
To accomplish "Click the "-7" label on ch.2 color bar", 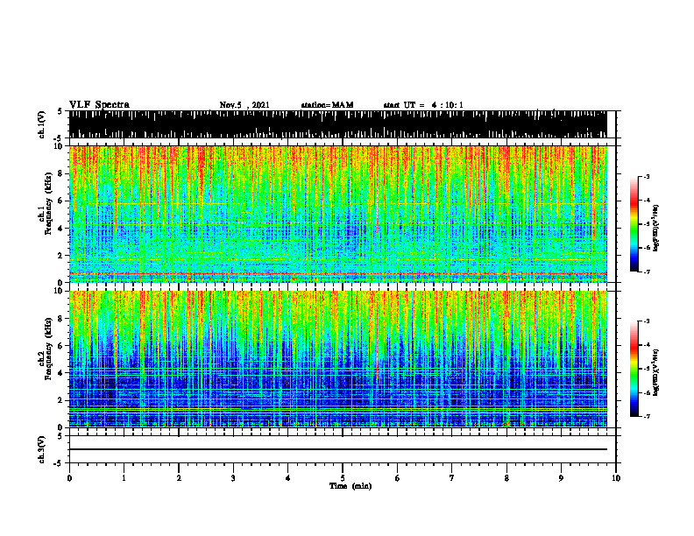I will click(647, 417).
